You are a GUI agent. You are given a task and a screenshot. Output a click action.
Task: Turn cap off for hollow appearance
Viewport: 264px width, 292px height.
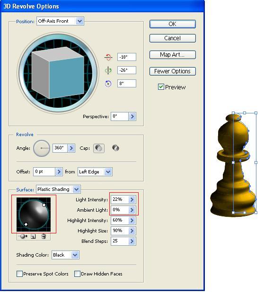115,148
